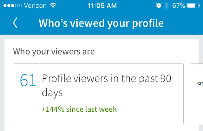Select the "Who your viewers are" heading
This screenshot has height=131, width=203.
[54, 52]
